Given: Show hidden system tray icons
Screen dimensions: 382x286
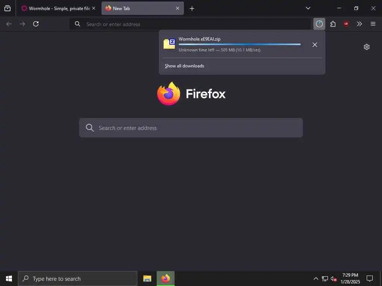Looking at the screenshot, I should (x=316, y=279).
